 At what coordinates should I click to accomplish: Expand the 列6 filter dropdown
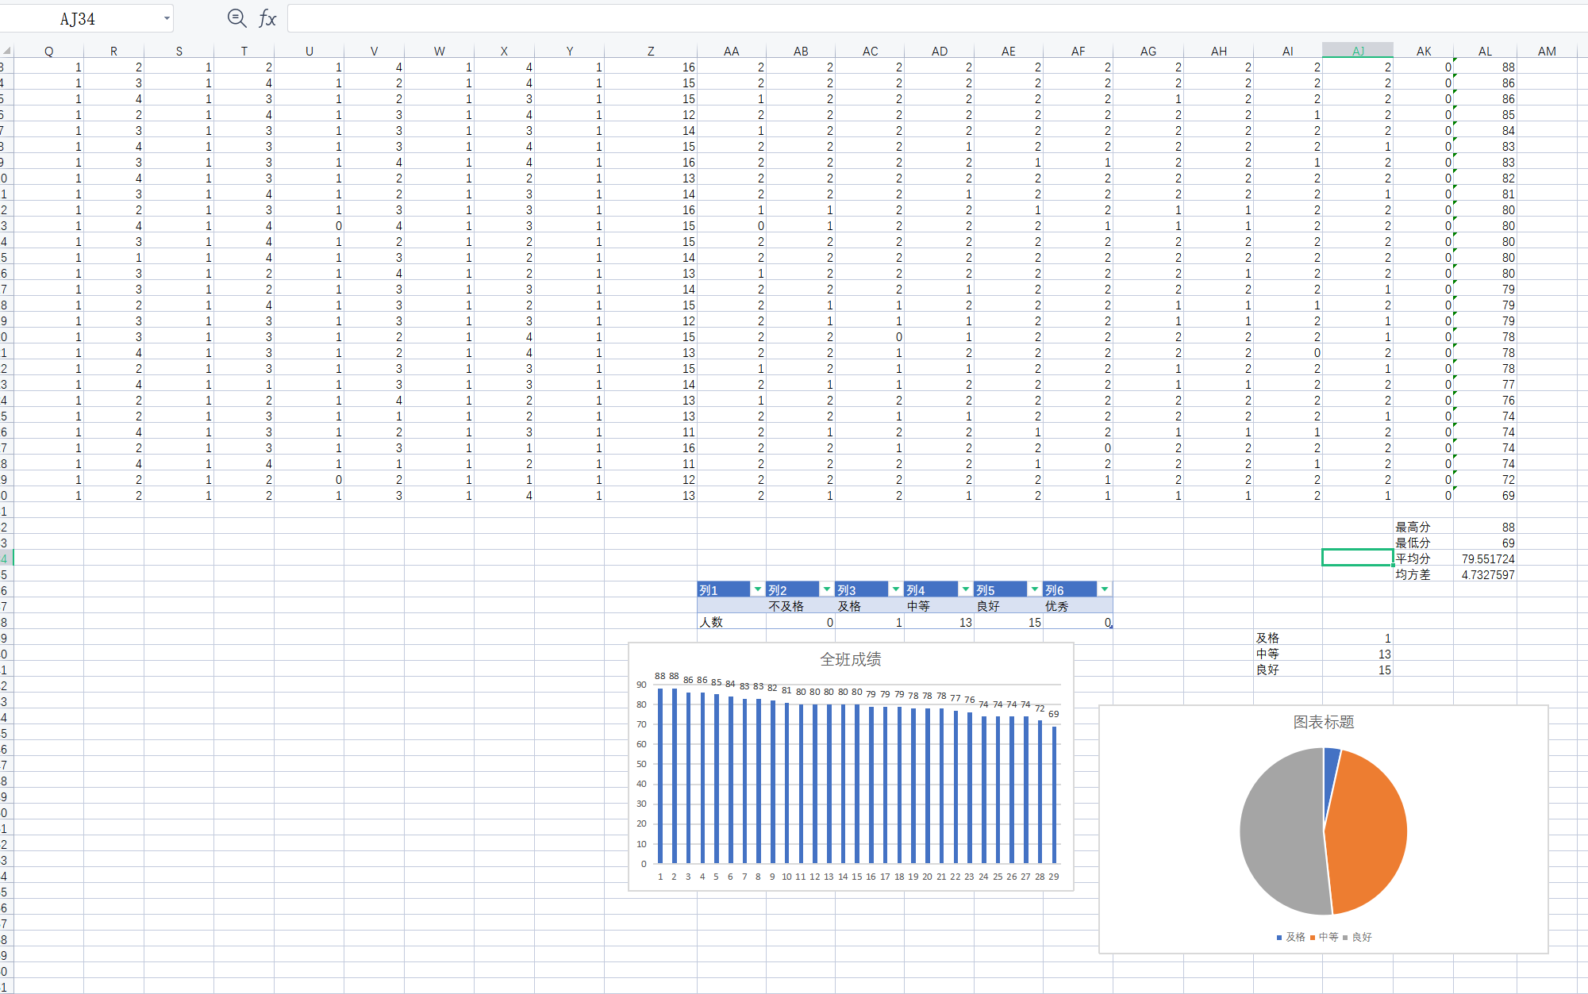click(1104, 589)
